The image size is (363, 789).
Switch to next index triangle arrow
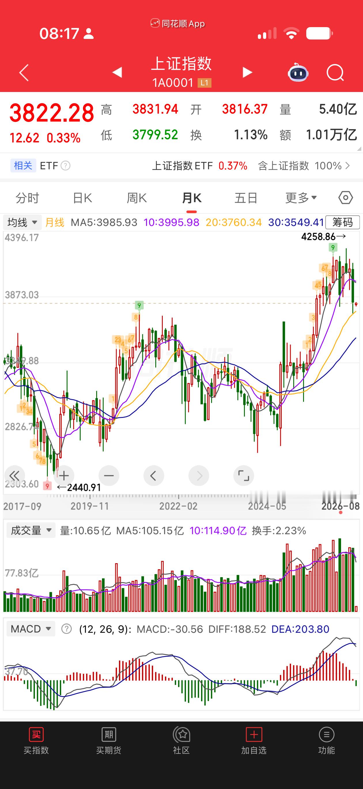pyautogui.click(x=247, y=72)
